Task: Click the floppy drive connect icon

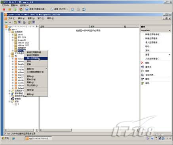Action: point(27,9)
